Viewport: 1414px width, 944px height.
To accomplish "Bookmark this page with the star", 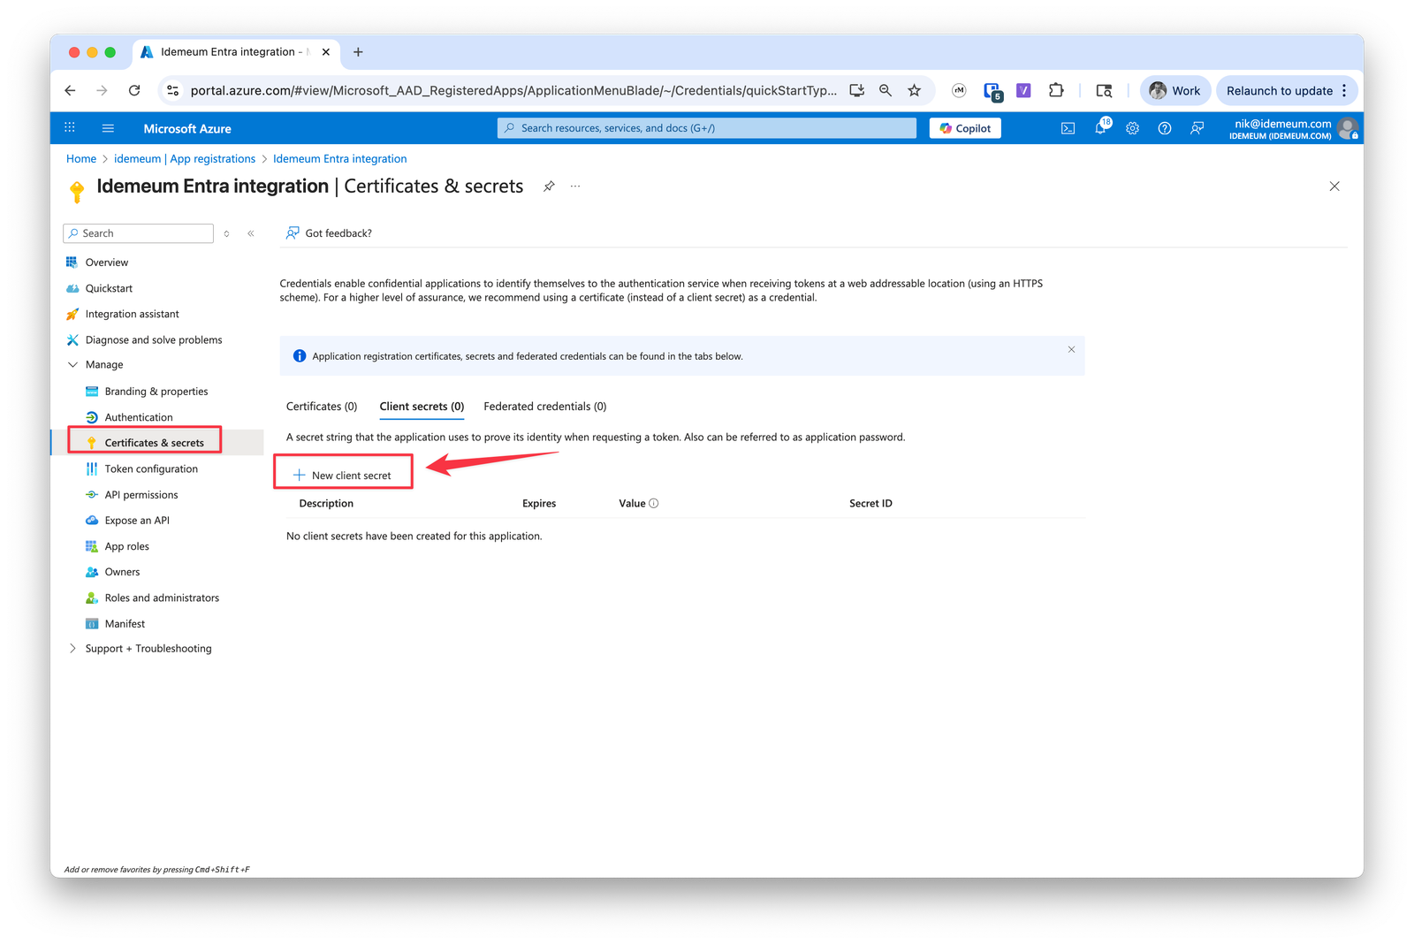I will pos(914,90).
